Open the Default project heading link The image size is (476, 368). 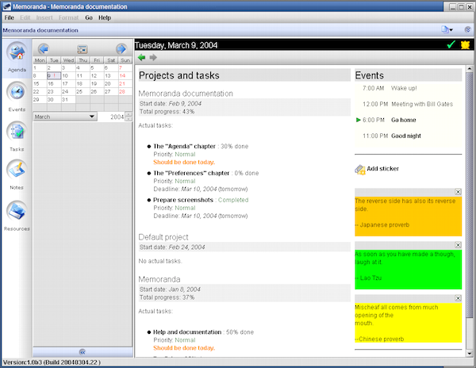tap(163, 237)
